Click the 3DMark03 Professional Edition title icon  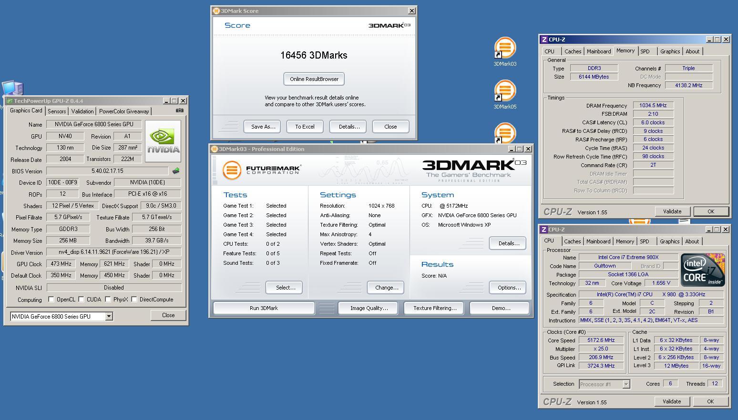coord(214,149)
